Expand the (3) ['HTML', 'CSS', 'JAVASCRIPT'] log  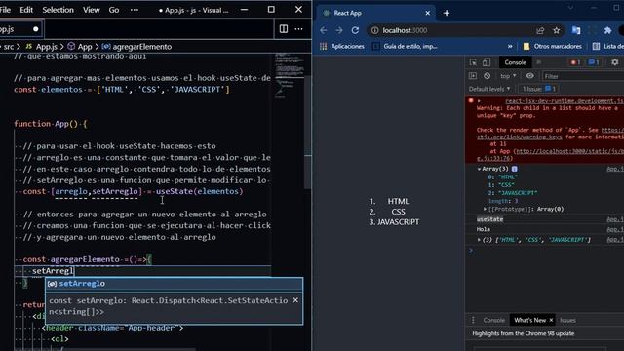(x=479, y=240)
